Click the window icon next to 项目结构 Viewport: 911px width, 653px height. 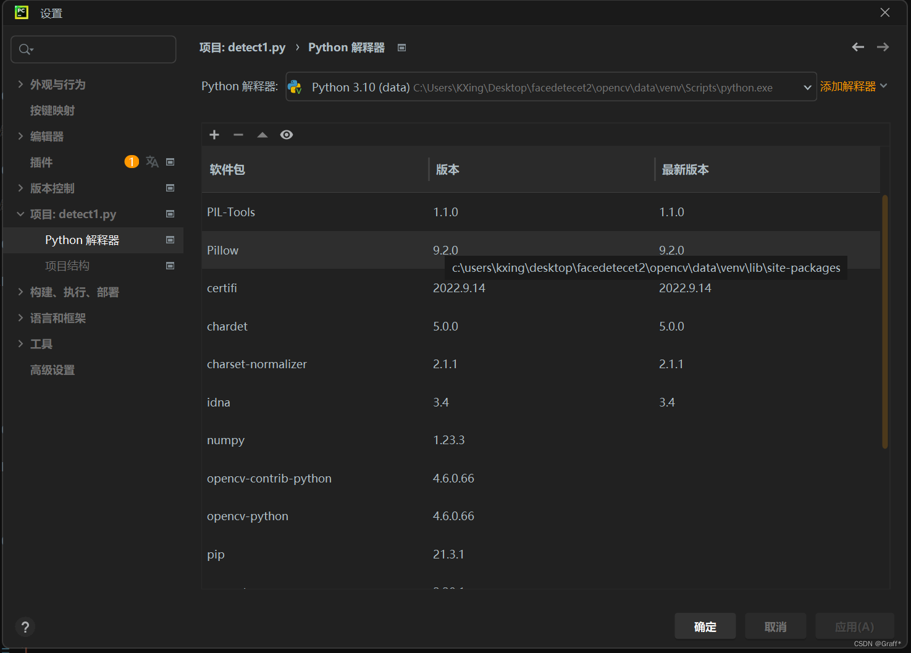click(170, 266)
